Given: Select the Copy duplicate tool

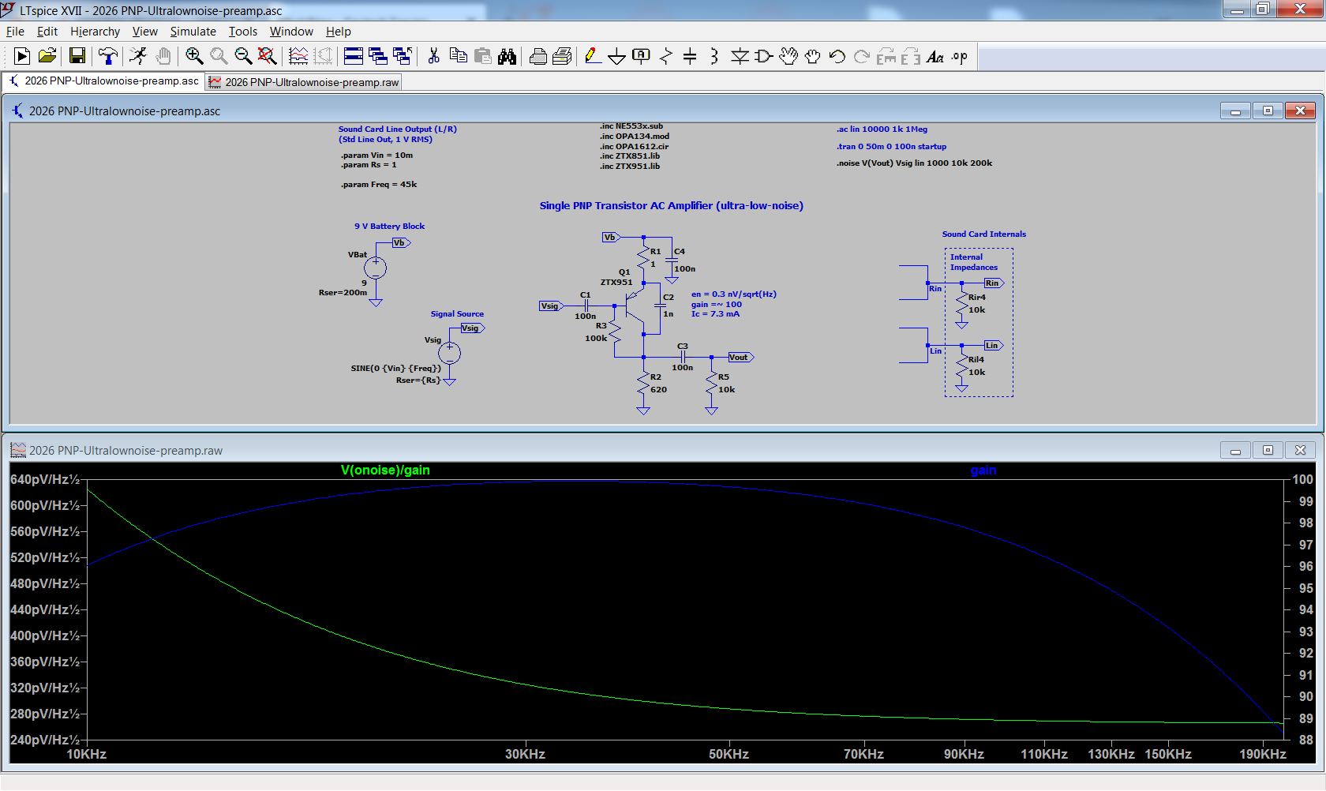Looking at the screenshot, I should coord(458,56).
